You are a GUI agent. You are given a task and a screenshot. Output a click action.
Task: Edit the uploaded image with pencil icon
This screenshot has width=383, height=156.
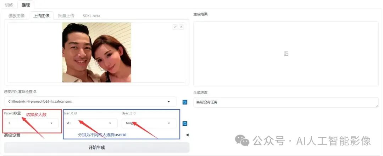click(175, 27)
